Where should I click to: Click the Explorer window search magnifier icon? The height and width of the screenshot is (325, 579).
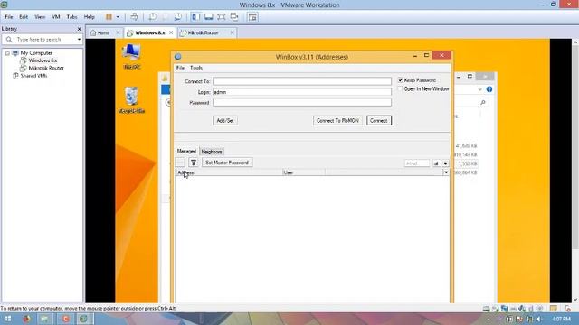[482, 102]
